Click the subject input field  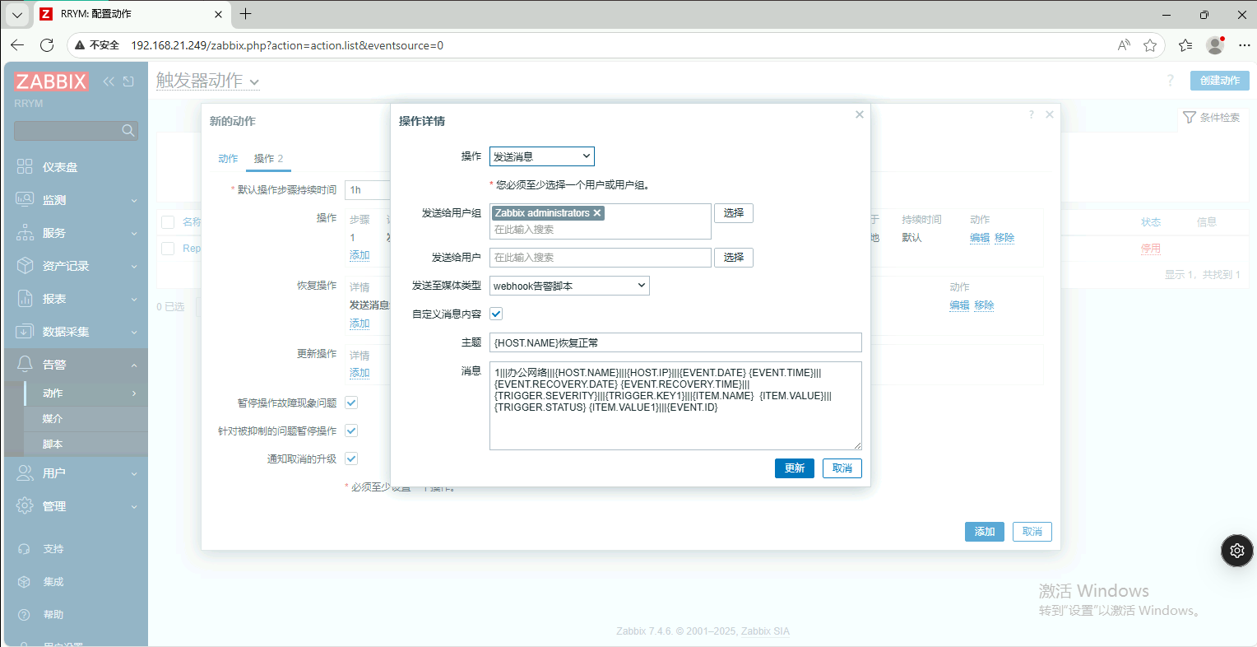click(x=675, y=342)
